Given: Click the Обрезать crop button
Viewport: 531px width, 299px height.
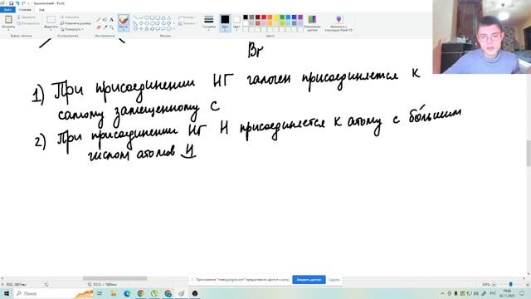Looking at the screenshot, I should pos(70,17).
